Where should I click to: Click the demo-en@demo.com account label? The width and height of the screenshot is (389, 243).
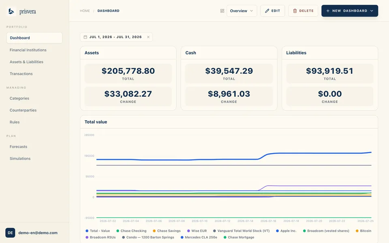[x=38, y=232]
